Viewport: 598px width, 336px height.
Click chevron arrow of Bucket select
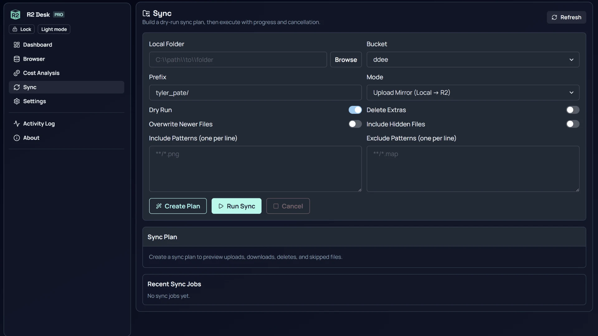572,60
